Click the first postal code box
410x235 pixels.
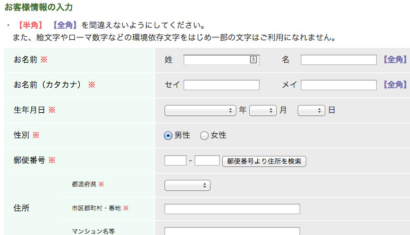[x=176, y=161]
